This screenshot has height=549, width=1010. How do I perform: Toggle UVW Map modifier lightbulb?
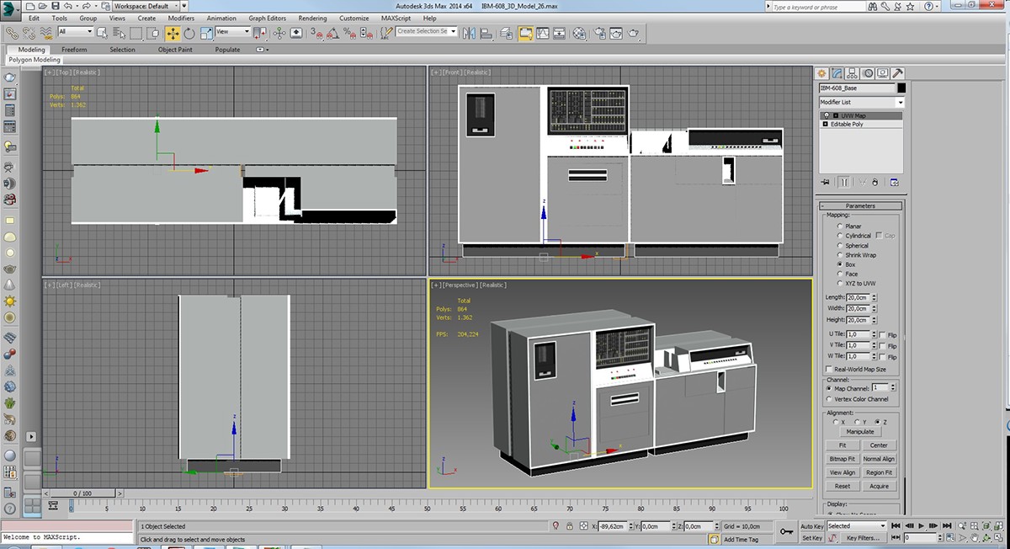coord(827,115)
